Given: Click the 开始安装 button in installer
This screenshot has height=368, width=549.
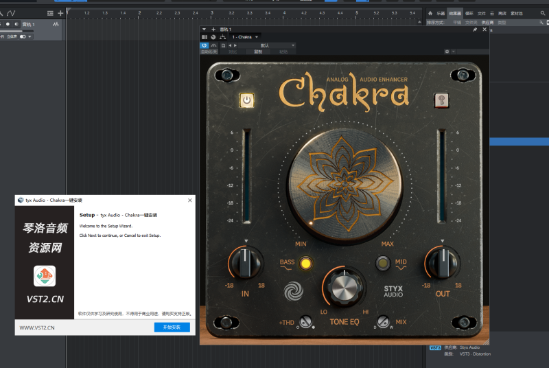Looking at the screenshot, I should tap(172, 327).
